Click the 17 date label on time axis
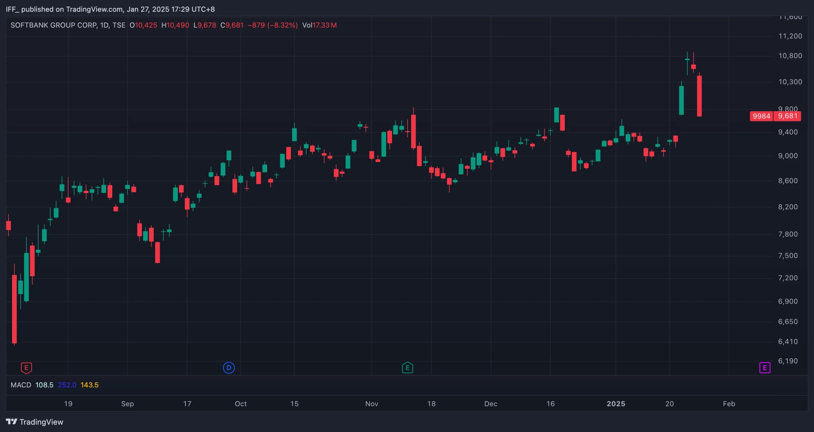 pos(187,404)
